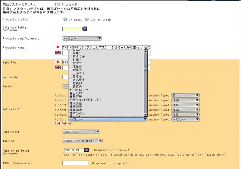
Task: Open the last Author Type dropdown showing --なし--
Action: pos(185,119)
